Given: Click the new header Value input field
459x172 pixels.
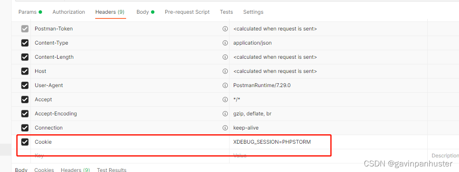Looking at the screenshot, I should pyautogui.click(x=328, y=156).
